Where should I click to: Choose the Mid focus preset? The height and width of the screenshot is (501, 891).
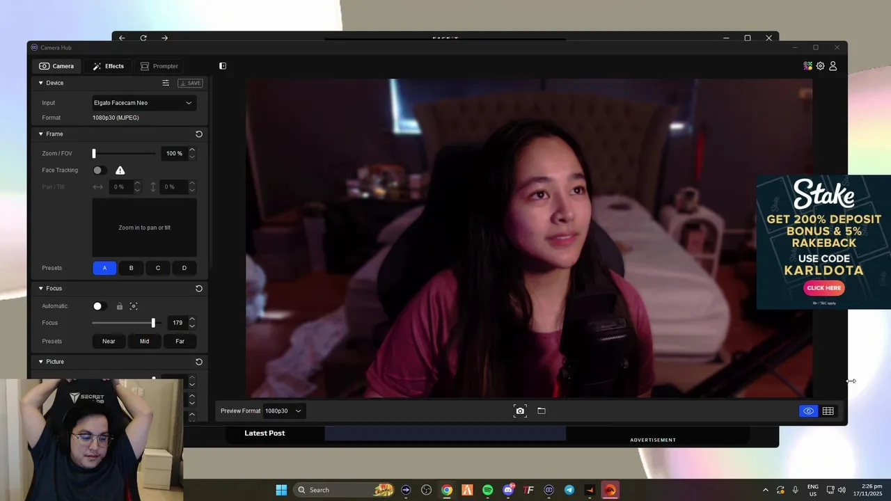[144, 341]
